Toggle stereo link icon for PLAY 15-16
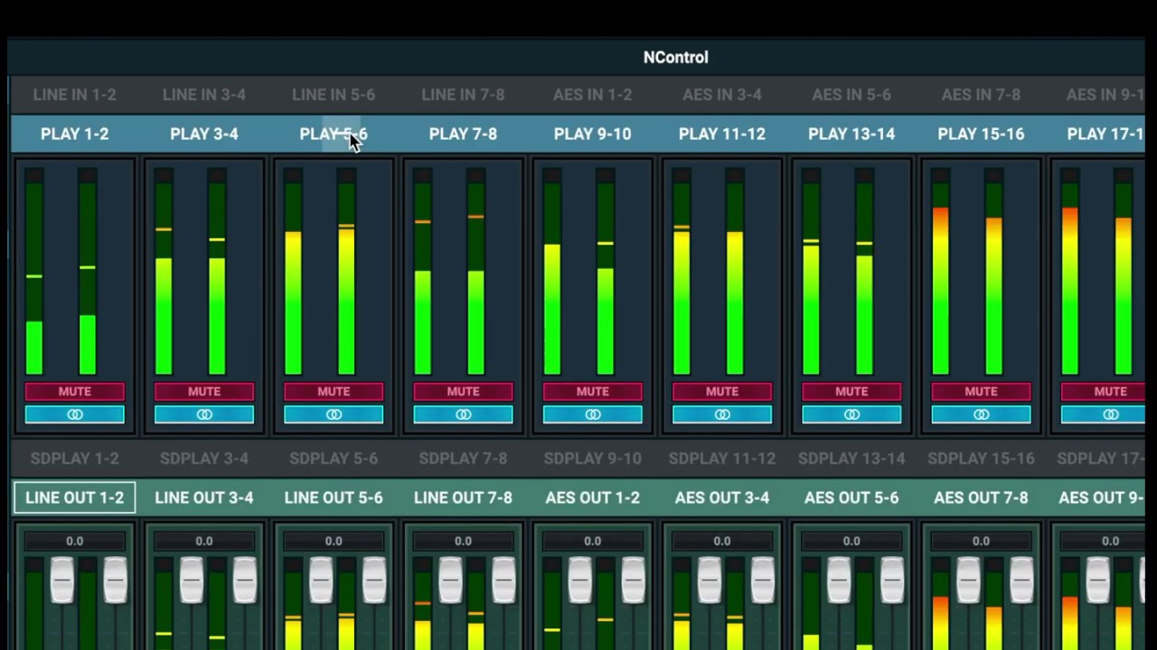 (x=981, y=414)
